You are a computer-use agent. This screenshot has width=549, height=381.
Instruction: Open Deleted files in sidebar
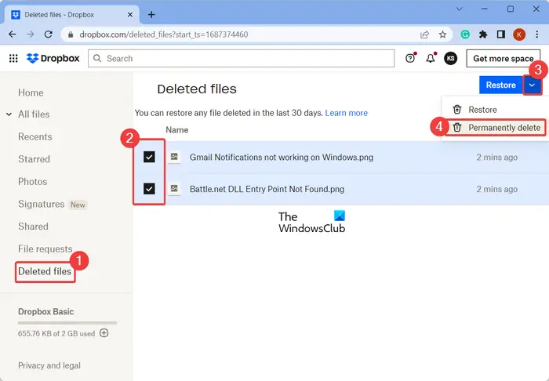tap(45, 271)
